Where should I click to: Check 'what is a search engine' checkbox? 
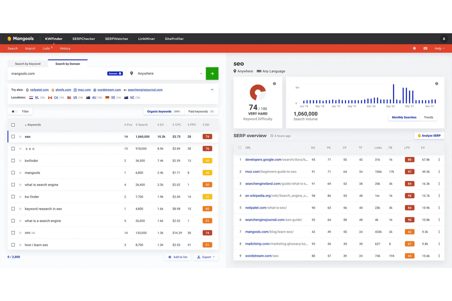pos(13,221)
